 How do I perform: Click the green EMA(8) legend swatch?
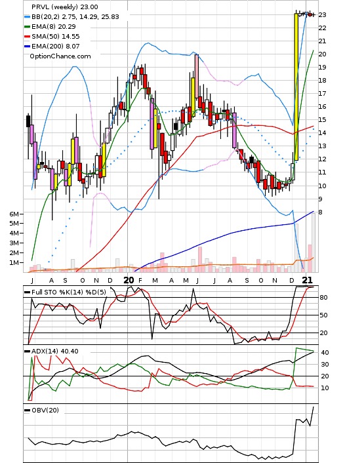[x=27, y=27]
